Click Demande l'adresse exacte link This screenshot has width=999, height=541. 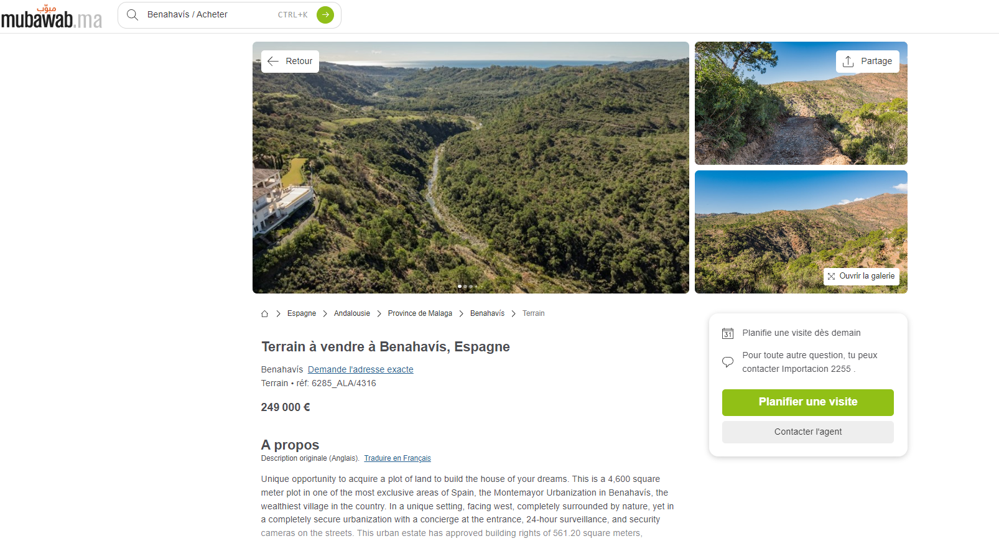pos(361,369)
